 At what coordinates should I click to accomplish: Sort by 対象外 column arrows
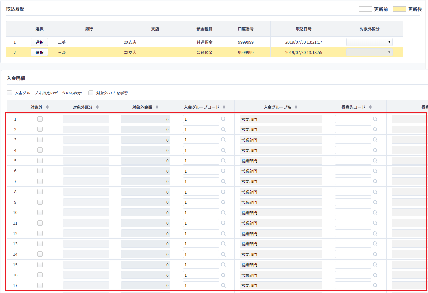tap(47, 107)
